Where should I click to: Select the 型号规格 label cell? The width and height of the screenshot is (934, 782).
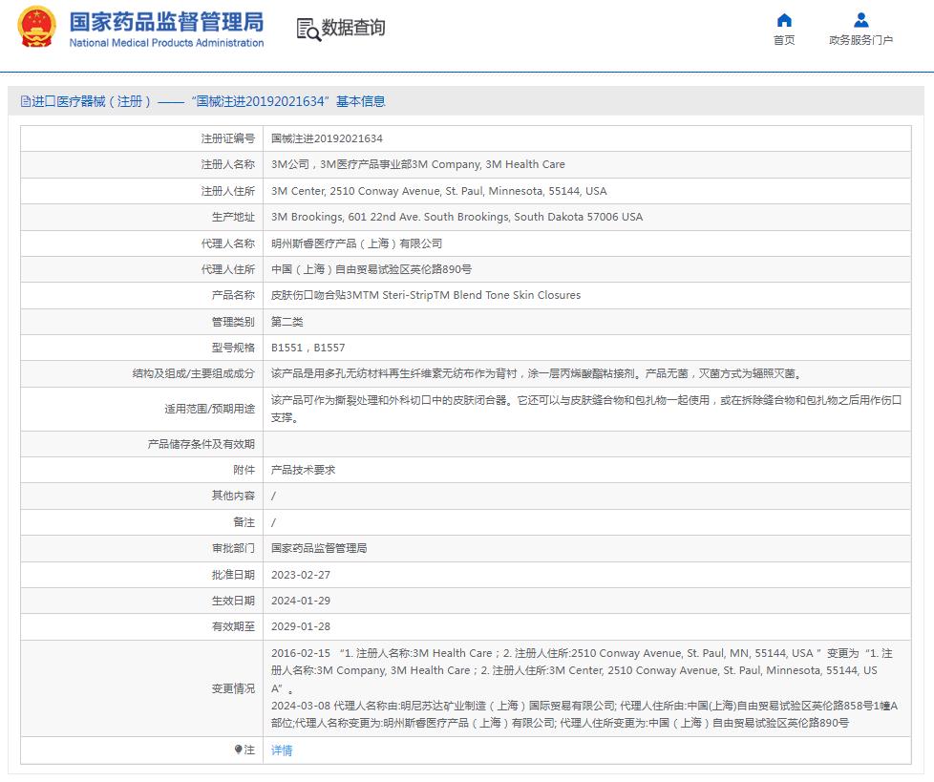tap(141, 348)
